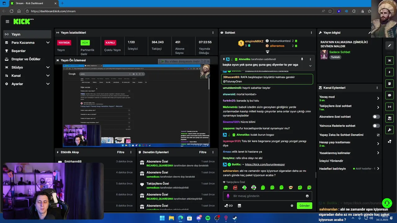Screen dimensions: 397x223
Task: Select Yayın in the left sidebar
Action: point(27,34)
